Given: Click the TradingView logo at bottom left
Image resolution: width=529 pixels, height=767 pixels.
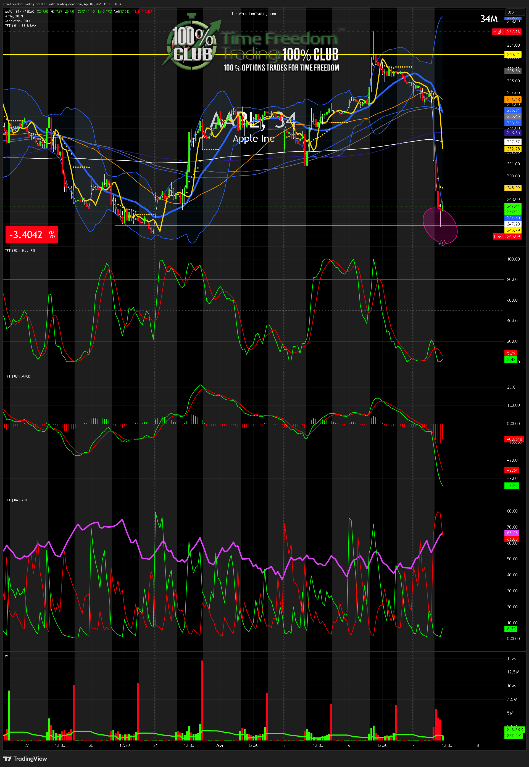Looking at the screenshot, I should 25,758.
